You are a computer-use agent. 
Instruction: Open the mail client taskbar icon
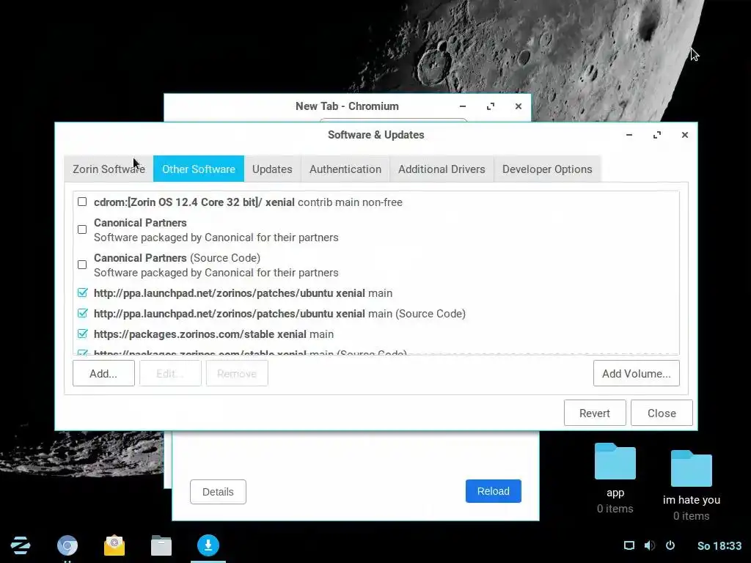tap(114, 545)
